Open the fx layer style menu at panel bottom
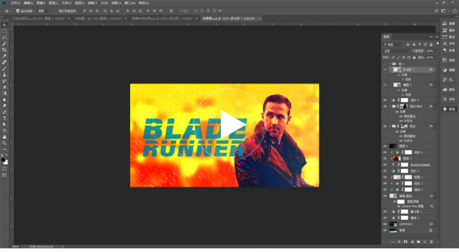The width and height of the screenshot is (459, 252). pyautogui.click(x=399, y=242)
